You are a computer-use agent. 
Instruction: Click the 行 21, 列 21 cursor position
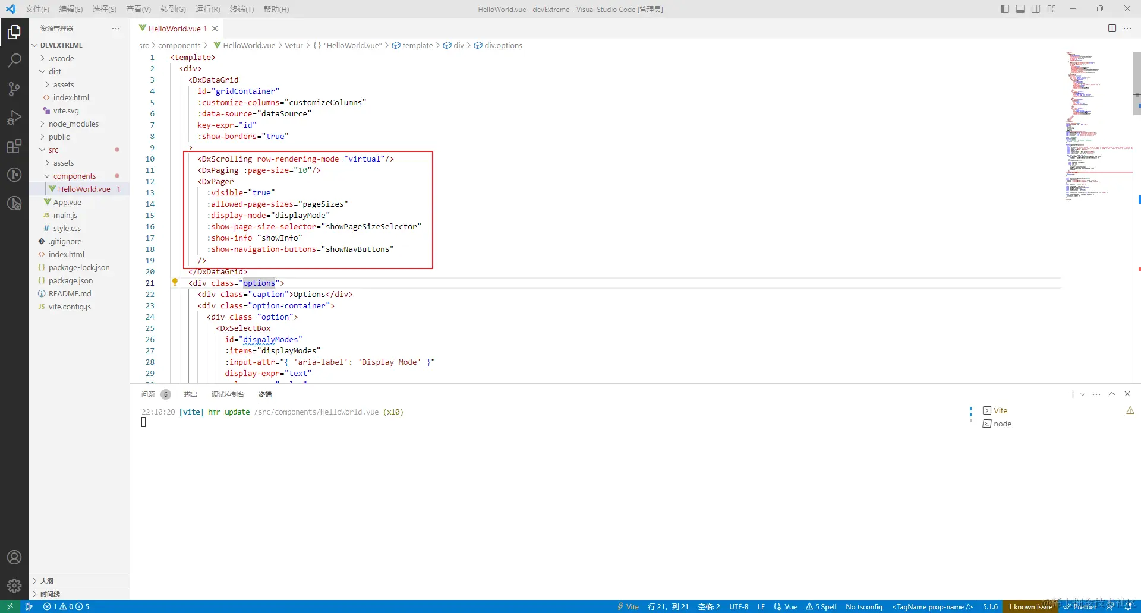(x=668, y=606)
